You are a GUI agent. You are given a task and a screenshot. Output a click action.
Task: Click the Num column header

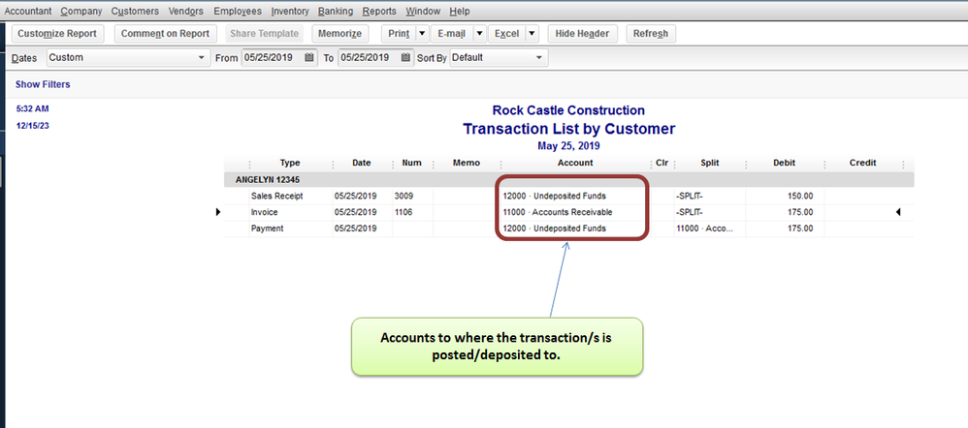(412, 163)
